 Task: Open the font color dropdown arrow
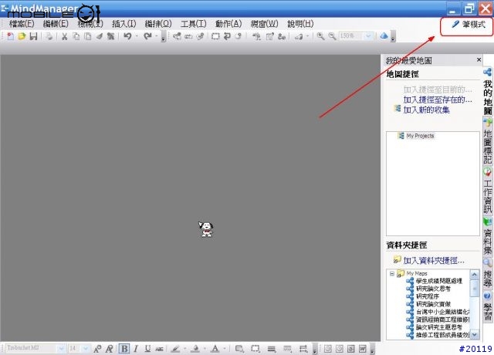point(225,349)
